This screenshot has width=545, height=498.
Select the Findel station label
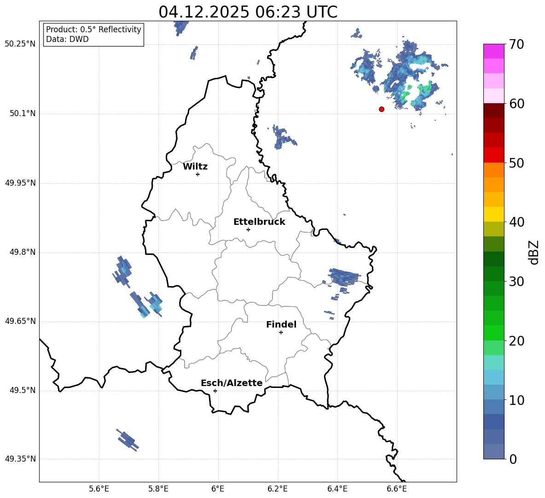tap(281, 324)
